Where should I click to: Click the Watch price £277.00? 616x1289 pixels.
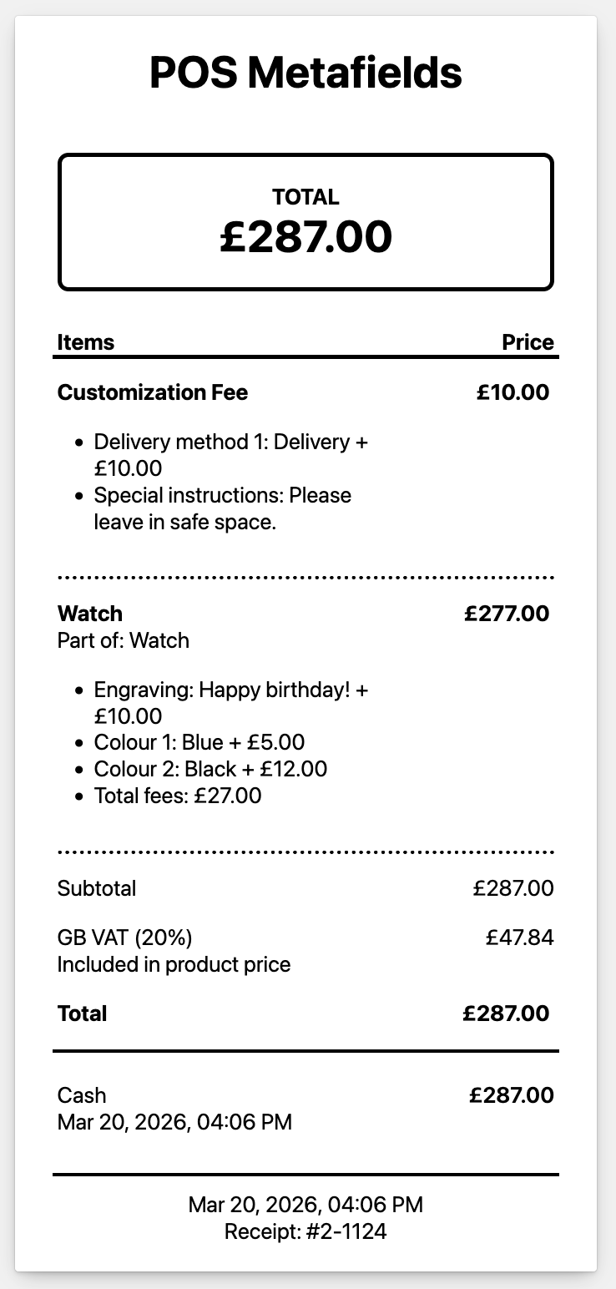(x=507, y=614)
